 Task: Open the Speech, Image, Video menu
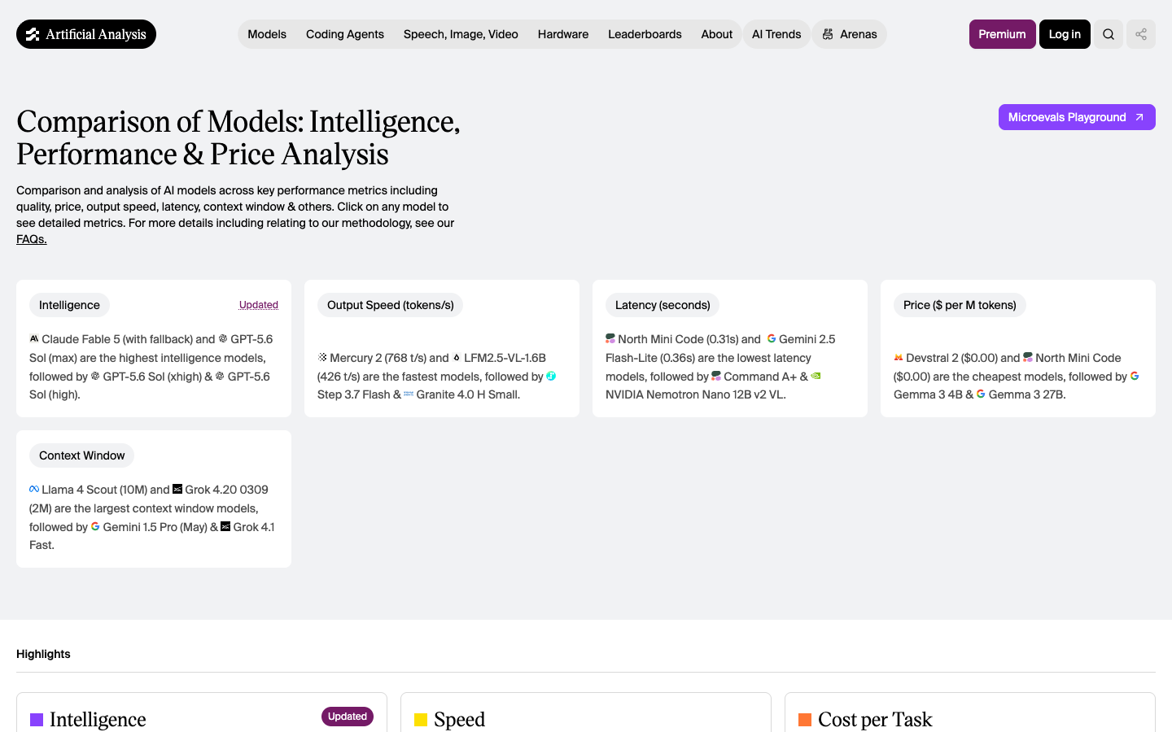tap(461, 34)
